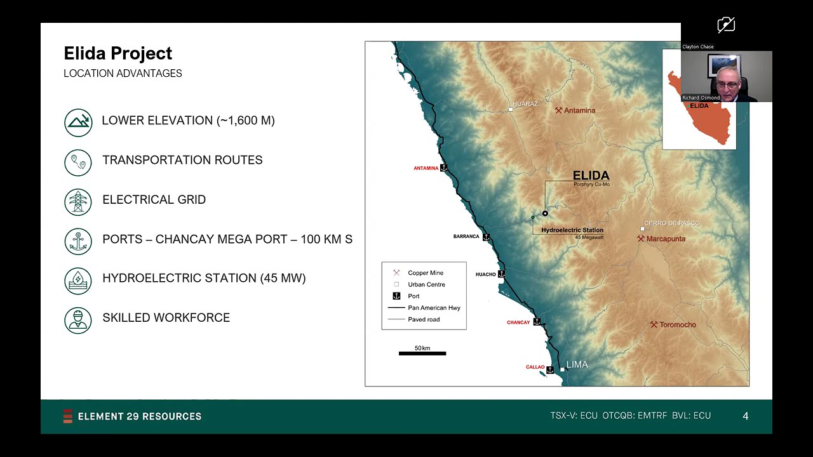Image resolution: width=813 pixels, height=457 pixels.
Task: Click the lightning-water icon beside Hydroelectric Station bullet
Action: pos(78,281)
